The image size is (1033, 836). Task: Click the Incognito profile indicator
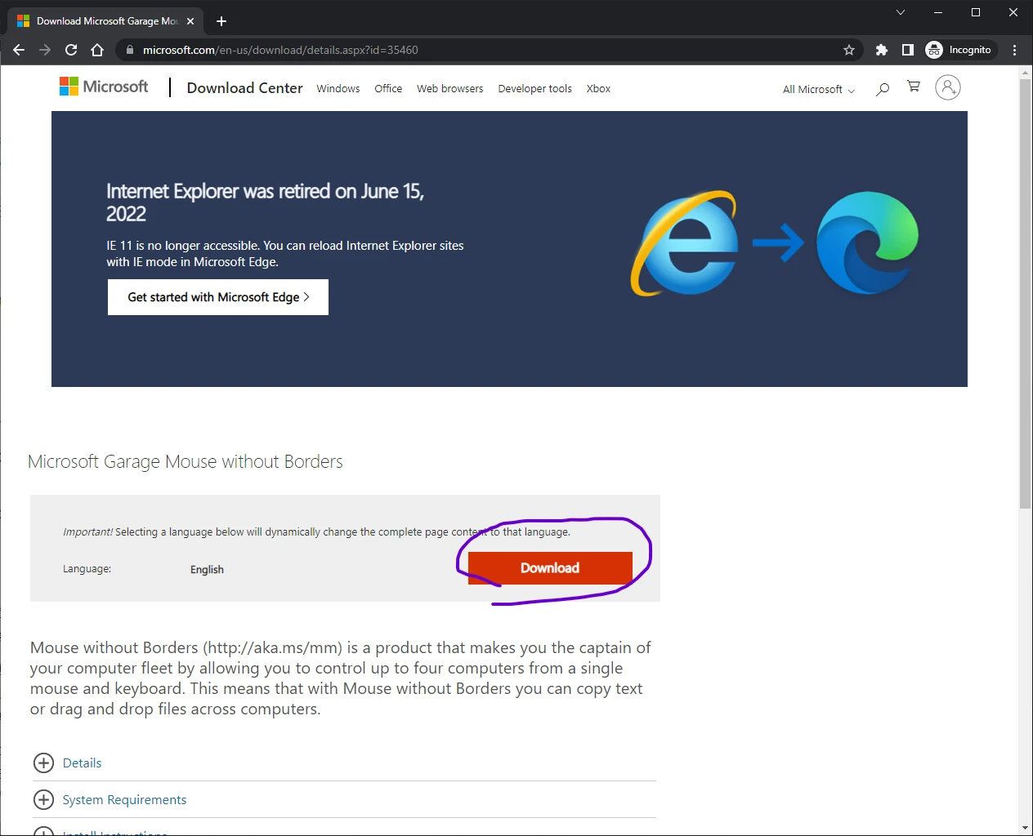(959, 50)
